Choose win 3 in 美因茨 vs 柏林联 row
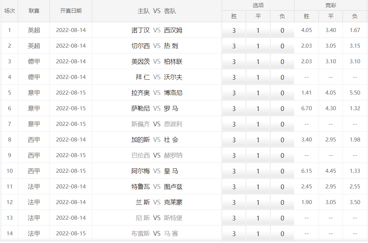 click(x=234, y=62)
